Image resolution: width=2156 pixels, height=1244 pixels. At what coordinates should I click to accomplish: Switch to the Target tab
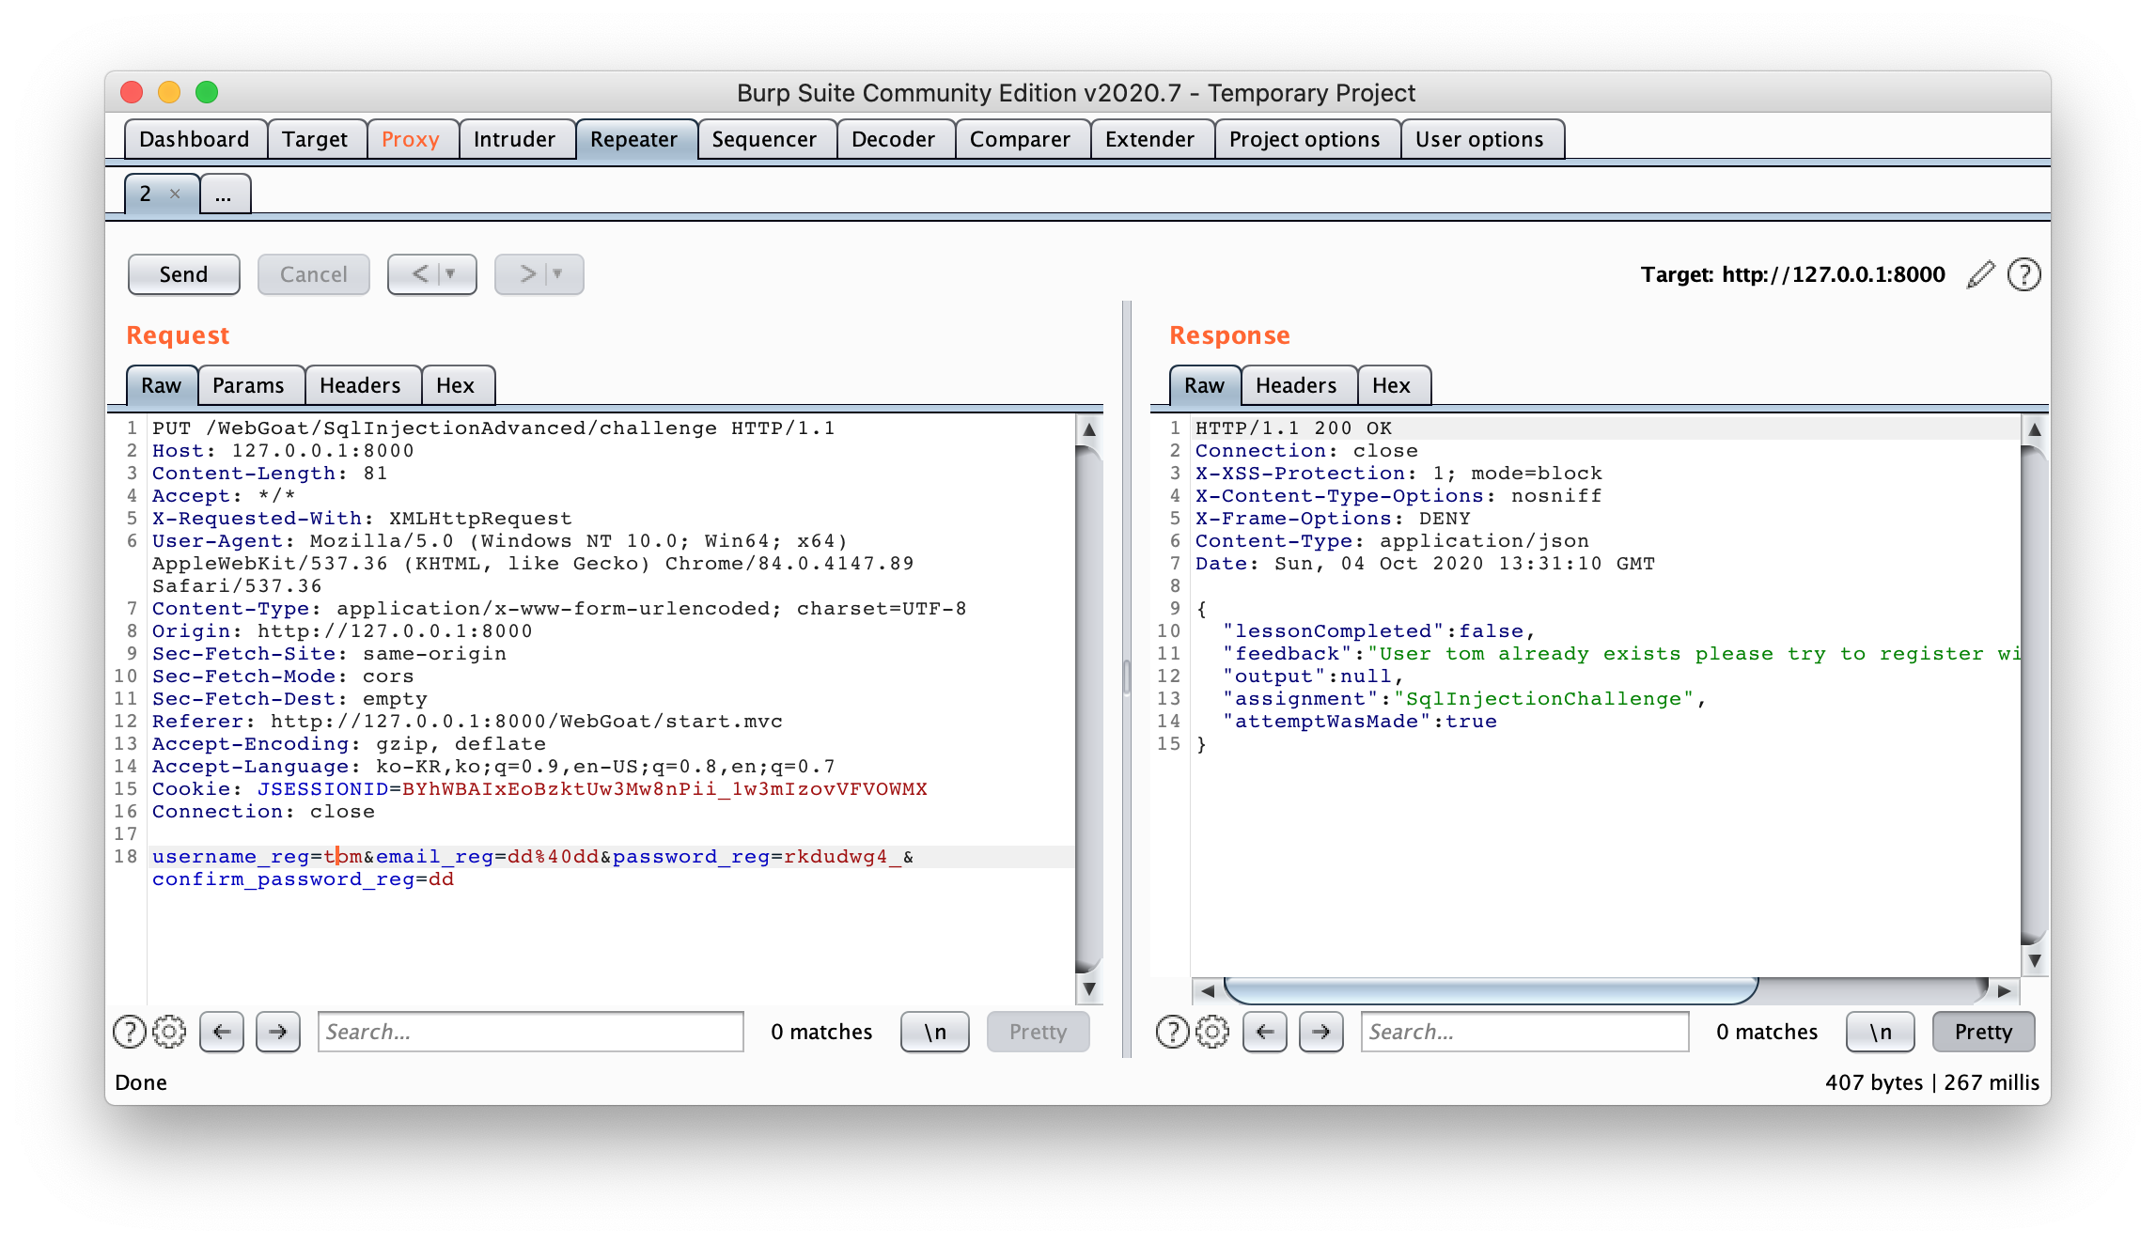click(315, 139)
